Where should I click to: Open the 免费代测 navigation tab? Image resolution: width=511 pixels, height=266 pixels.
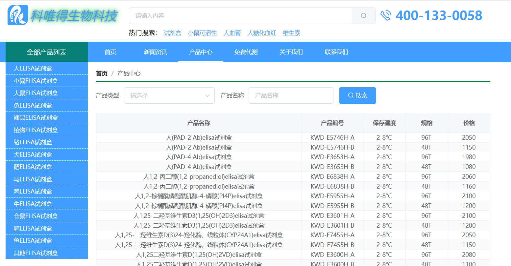(x=246, y=52)
